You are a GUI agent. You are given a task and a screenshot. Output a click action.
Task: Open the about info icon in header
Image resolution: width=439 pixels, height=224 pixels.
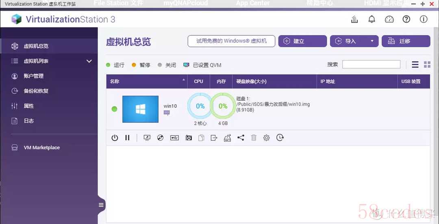click(x=424, y=19)
